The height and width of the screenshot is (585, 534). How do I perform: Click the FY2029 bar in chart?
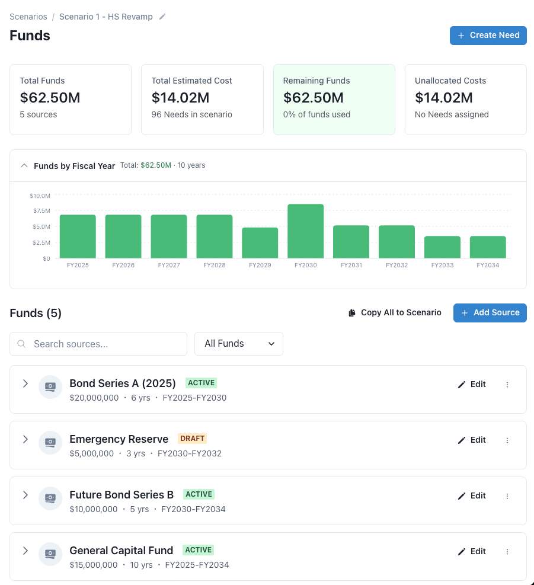(x=260, y=243)
